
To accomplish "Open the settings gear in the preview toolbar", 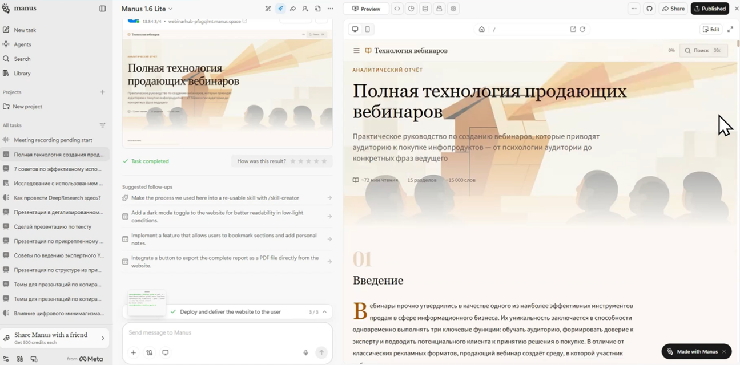I will pyautogui.click(x=453, y=8).
